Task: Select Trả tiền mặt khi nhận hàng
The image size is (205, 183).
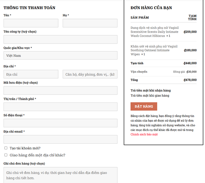Action: coord(150,90)
